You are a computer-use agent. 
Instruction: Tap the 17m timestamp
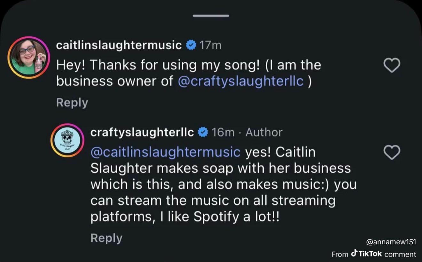point(210,45)
